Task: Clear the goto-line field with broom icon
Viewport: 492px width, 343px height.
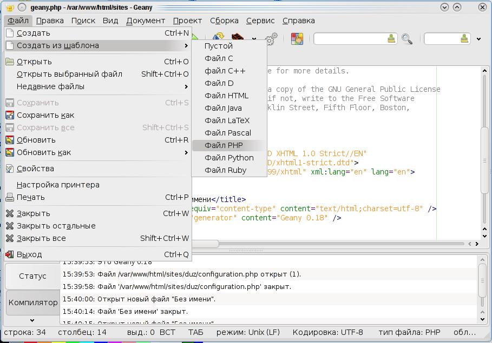Action: point(464,38)
